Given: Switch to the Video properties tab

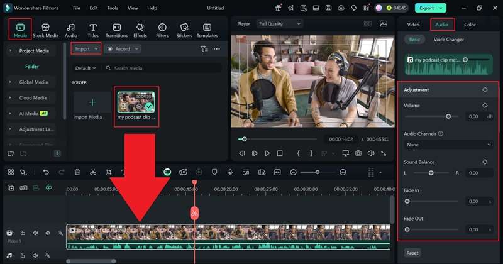Looking at the screenshot, I should tap(413, 25).
